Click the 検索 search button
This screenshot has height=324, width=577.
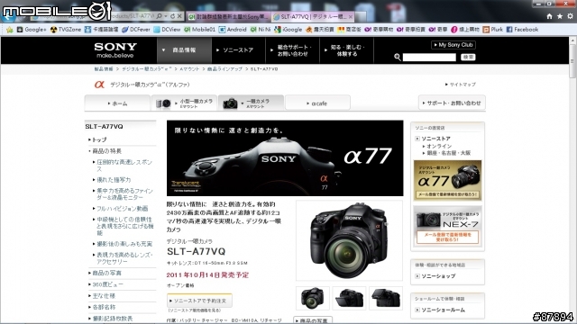tap(468, 58)
